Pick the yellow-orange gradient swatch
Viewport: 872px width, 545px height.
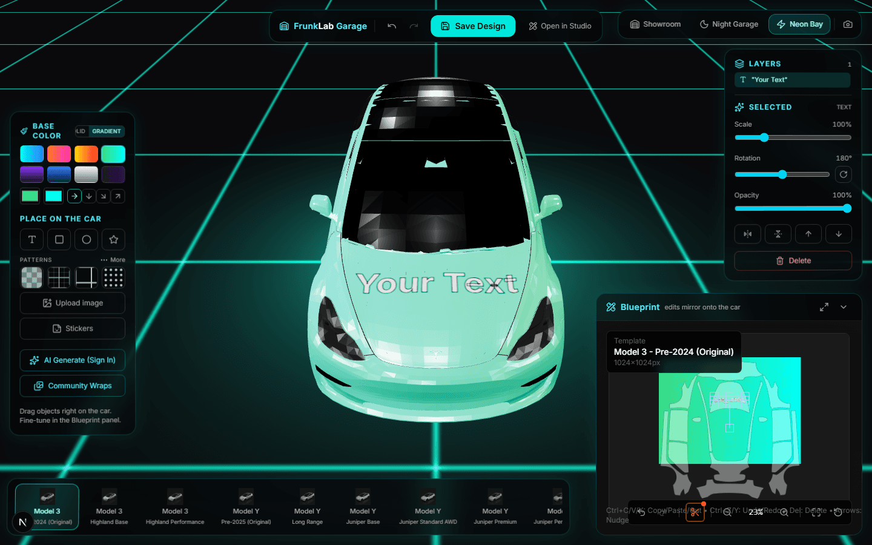(x=86, y=154)
